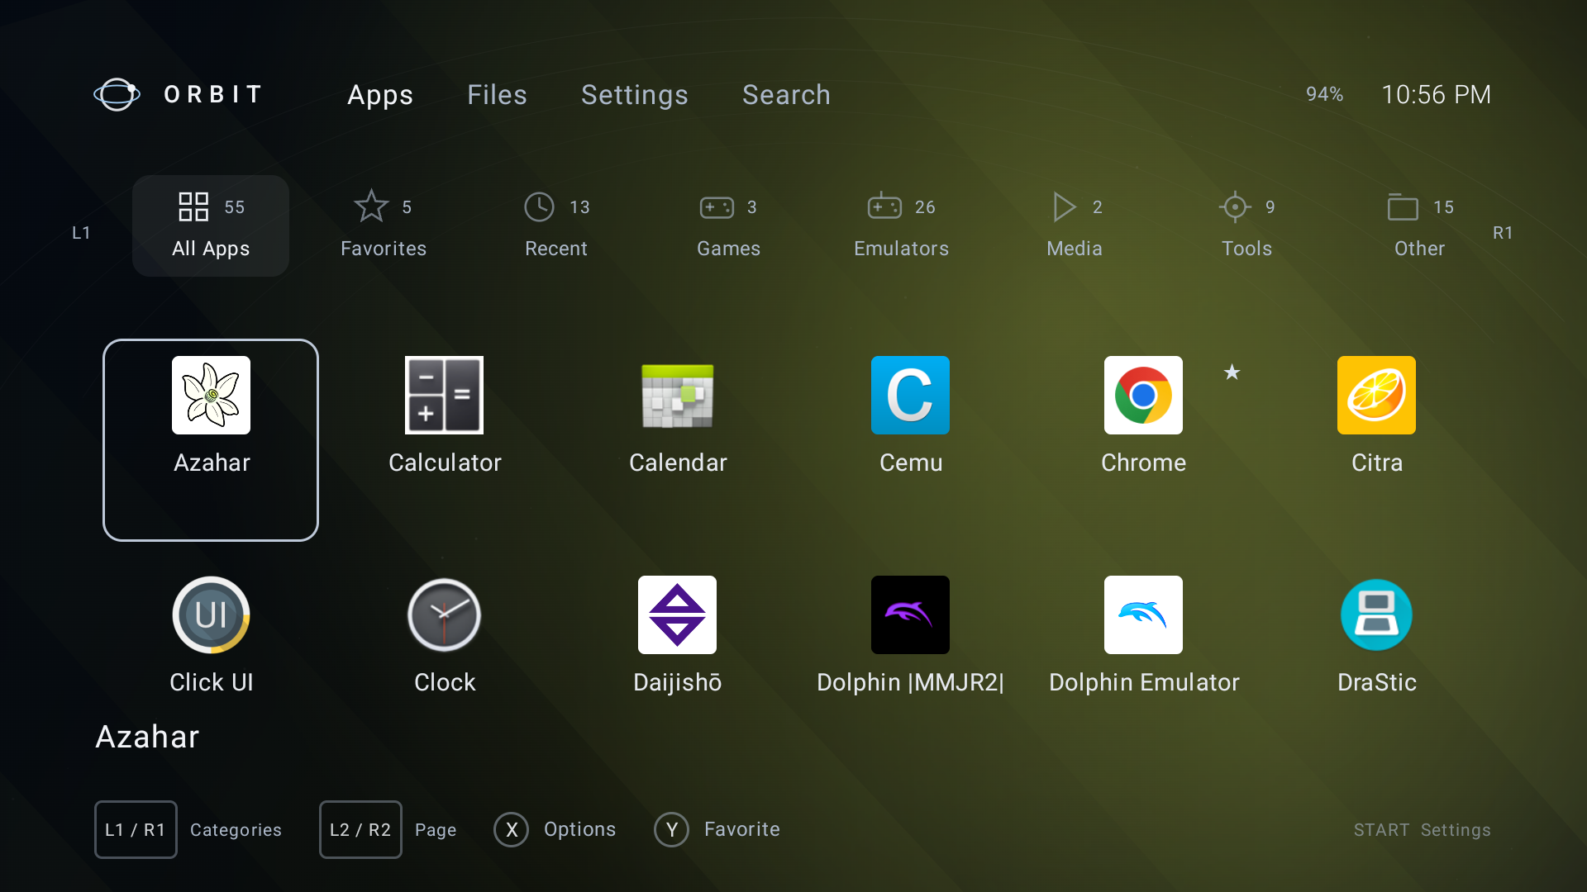This screenshot has width=1587, height=892.
Task: Click the selected app name Azahar footer
Action: point(147,737)
